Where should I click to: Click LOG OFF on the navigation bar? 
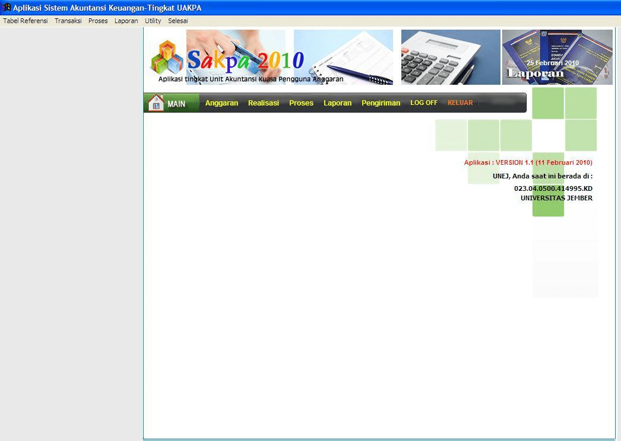pos(424,103)
